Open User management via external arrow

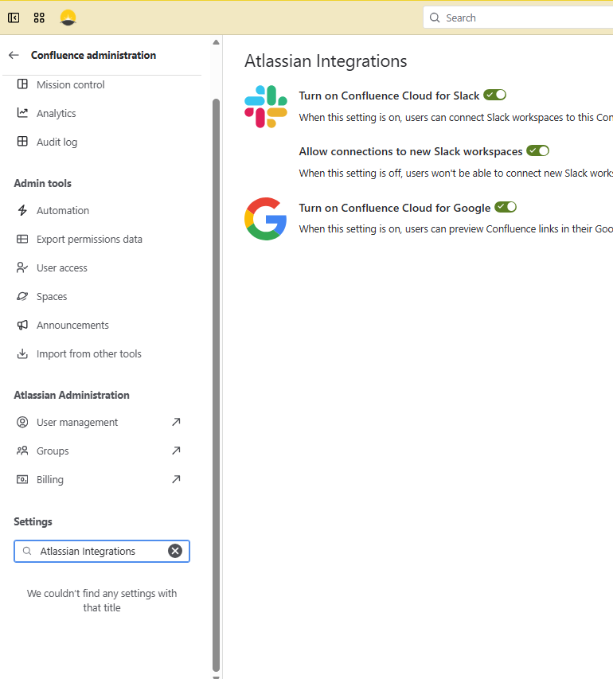[x=176, y=422]
